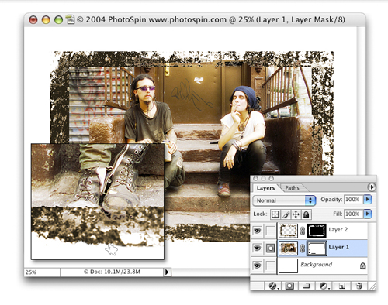Open the status bar info arrow menu
Screen dimensions: 388x305
click(167, 272)
